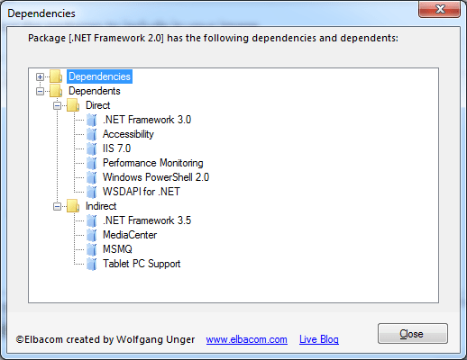The image size is (467, 360).
Task: Click the Indirect folder icon
Action: coord(73,206)
